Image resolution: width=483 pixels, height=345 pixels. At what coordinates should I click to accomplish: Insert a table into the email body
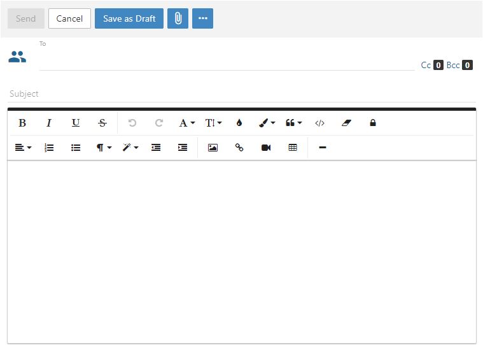pos(293,148)
